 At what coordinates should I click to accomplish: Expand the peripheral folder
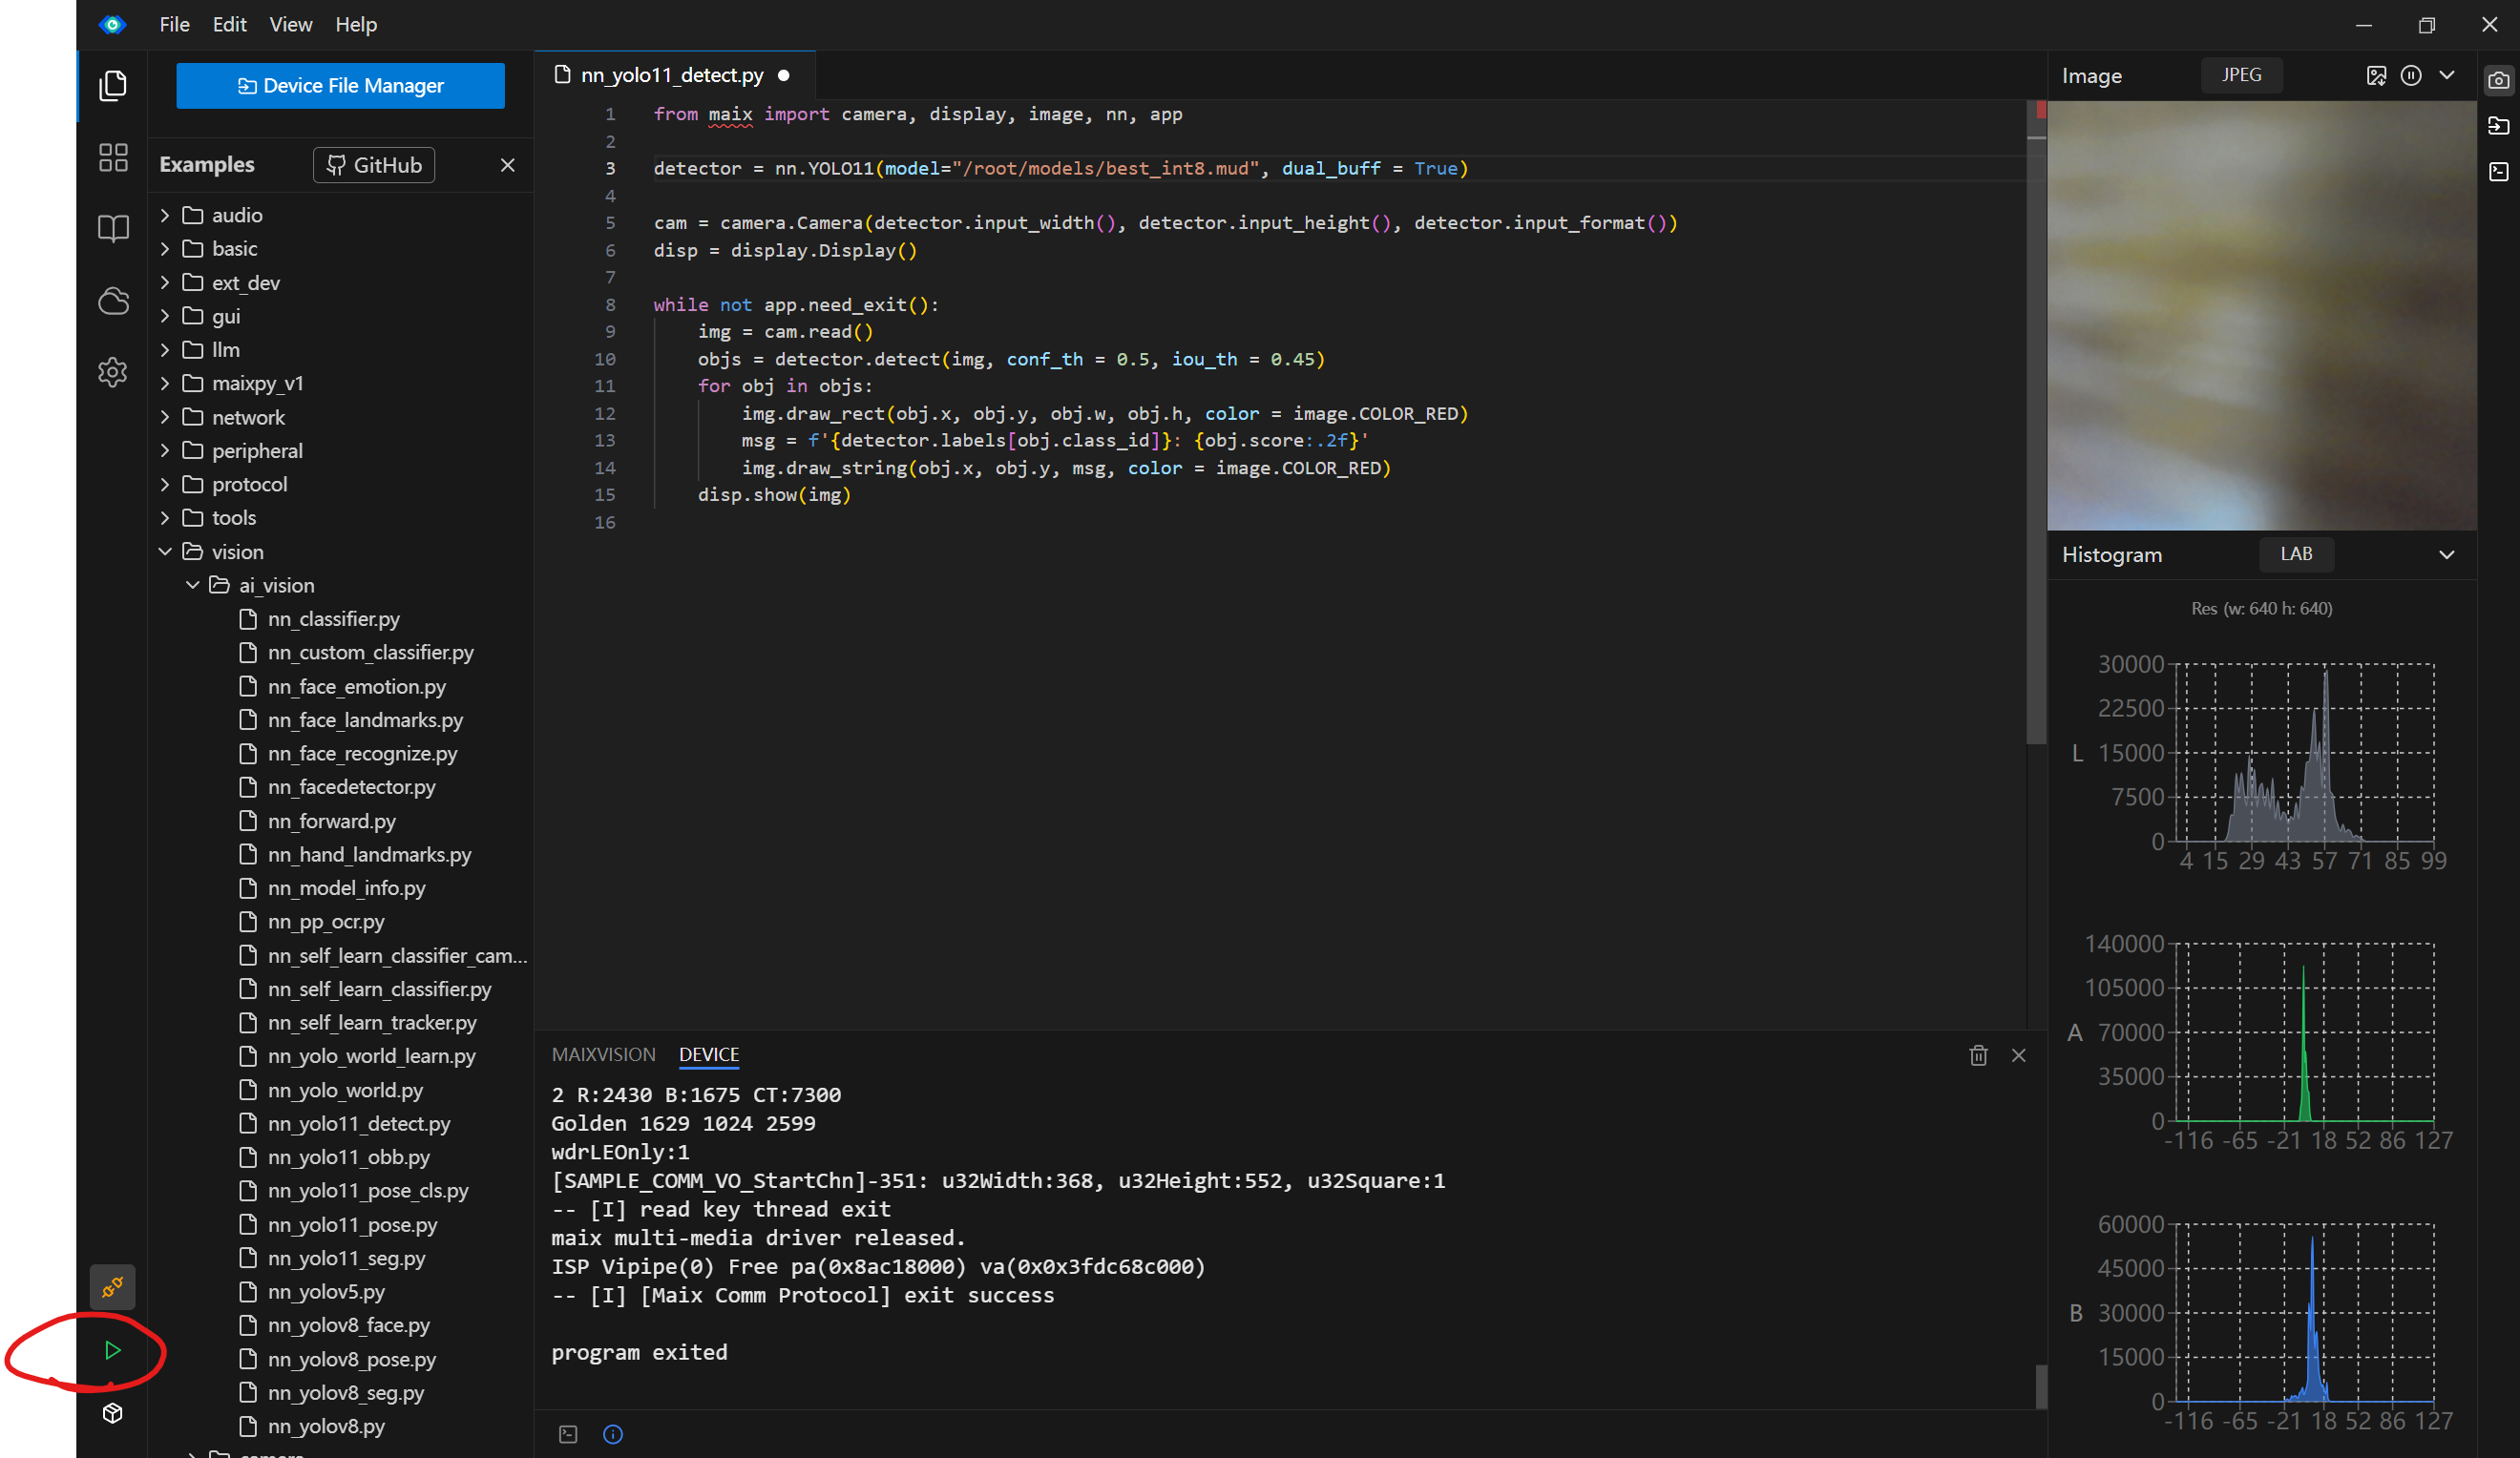(166, 450)
